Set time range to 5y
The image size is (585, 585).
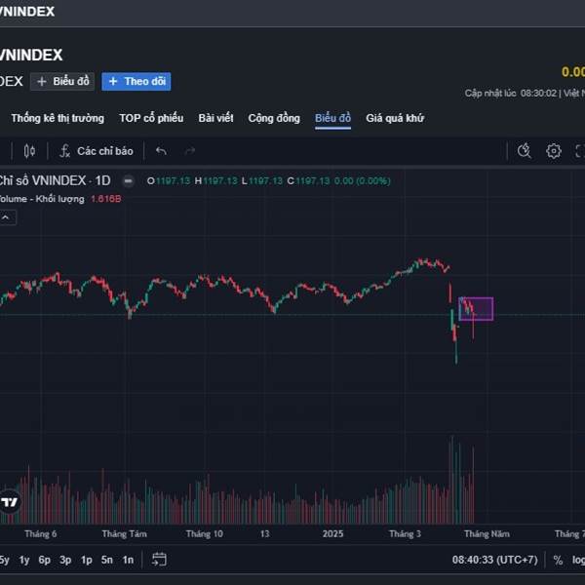[4, 560]
